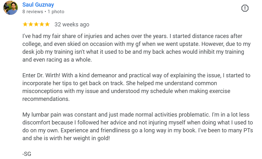Screen dimensions: 262x159
Task: Click the words "and even racing as a whole."
Action: click(57, 60)
